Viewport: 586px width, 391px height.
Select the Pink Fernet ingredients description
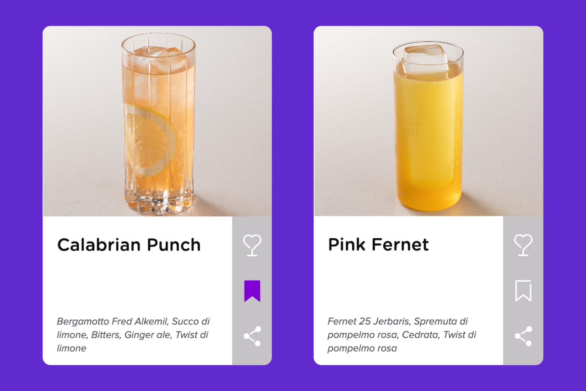click(402, 335)
